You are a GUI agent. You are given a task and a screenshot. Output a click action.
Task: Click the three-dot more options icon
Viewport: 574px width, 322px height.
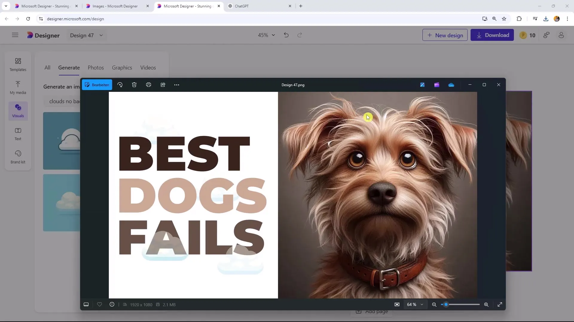pyautogui.click(x=177, y=85)
